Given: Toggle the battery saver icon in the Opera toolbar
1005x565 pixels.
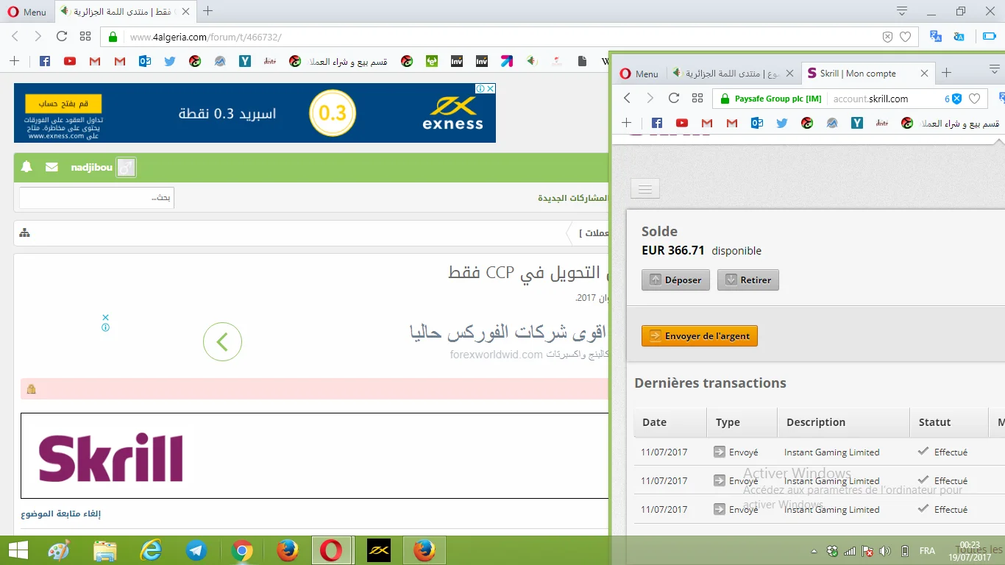Looking at the screenshot, I should (990, 36).
